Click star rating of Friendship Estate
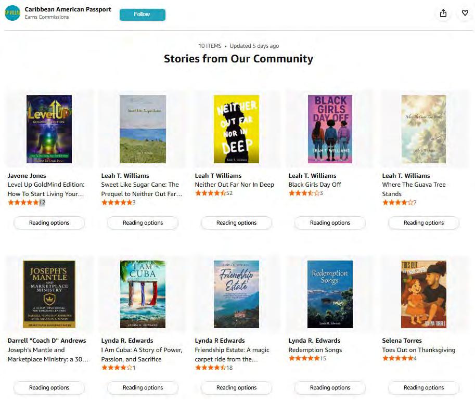The image size is (475, 403). click(x=210, y=368)
